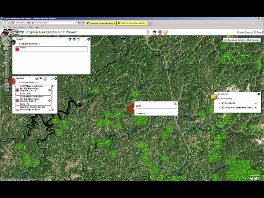Click the binoculars search widget in header toolbar
Screen dimensions: 264x198
154,32
